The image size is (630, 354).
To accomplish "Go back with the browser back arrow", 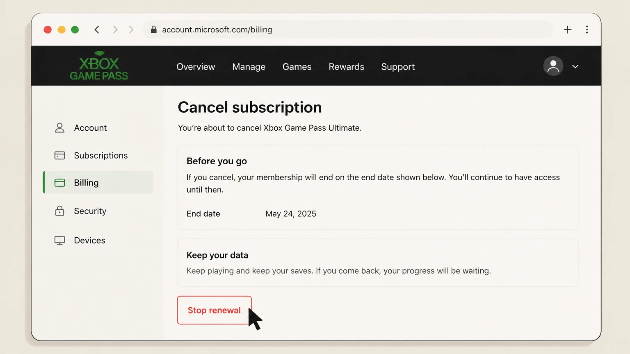I will 97,29.
